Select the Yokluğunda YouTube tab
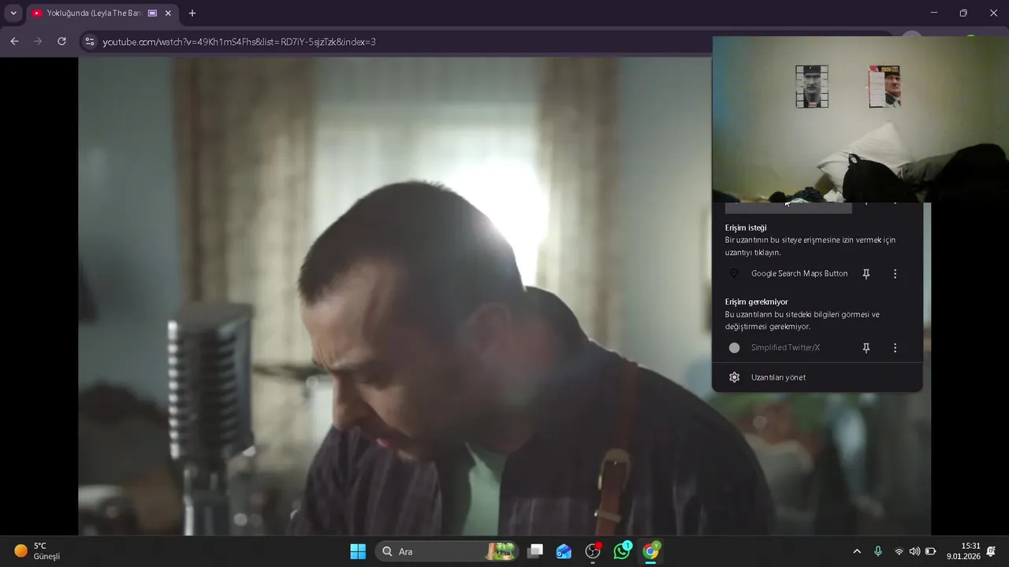This screenshot has height=567, width=1009. point(102,13)
